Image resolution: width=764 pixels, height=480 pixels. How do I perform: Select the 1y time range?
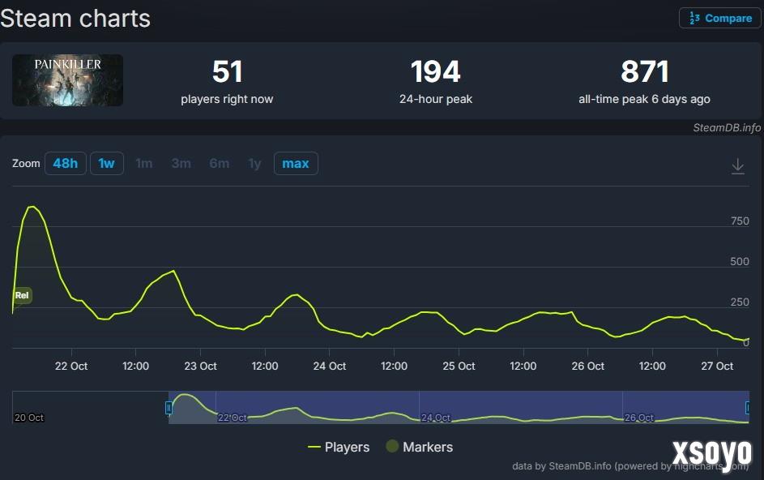(254, 163)
